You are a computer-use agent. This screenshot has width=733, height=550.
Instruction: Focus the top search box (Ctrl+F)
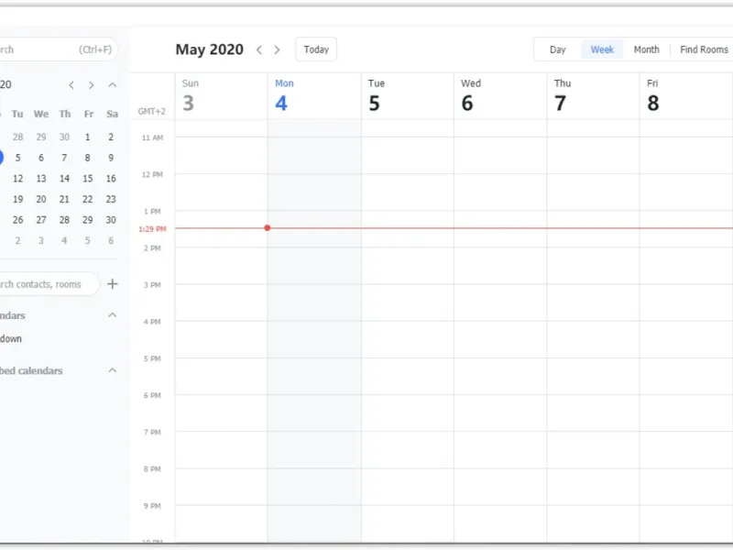pos(58,49)
